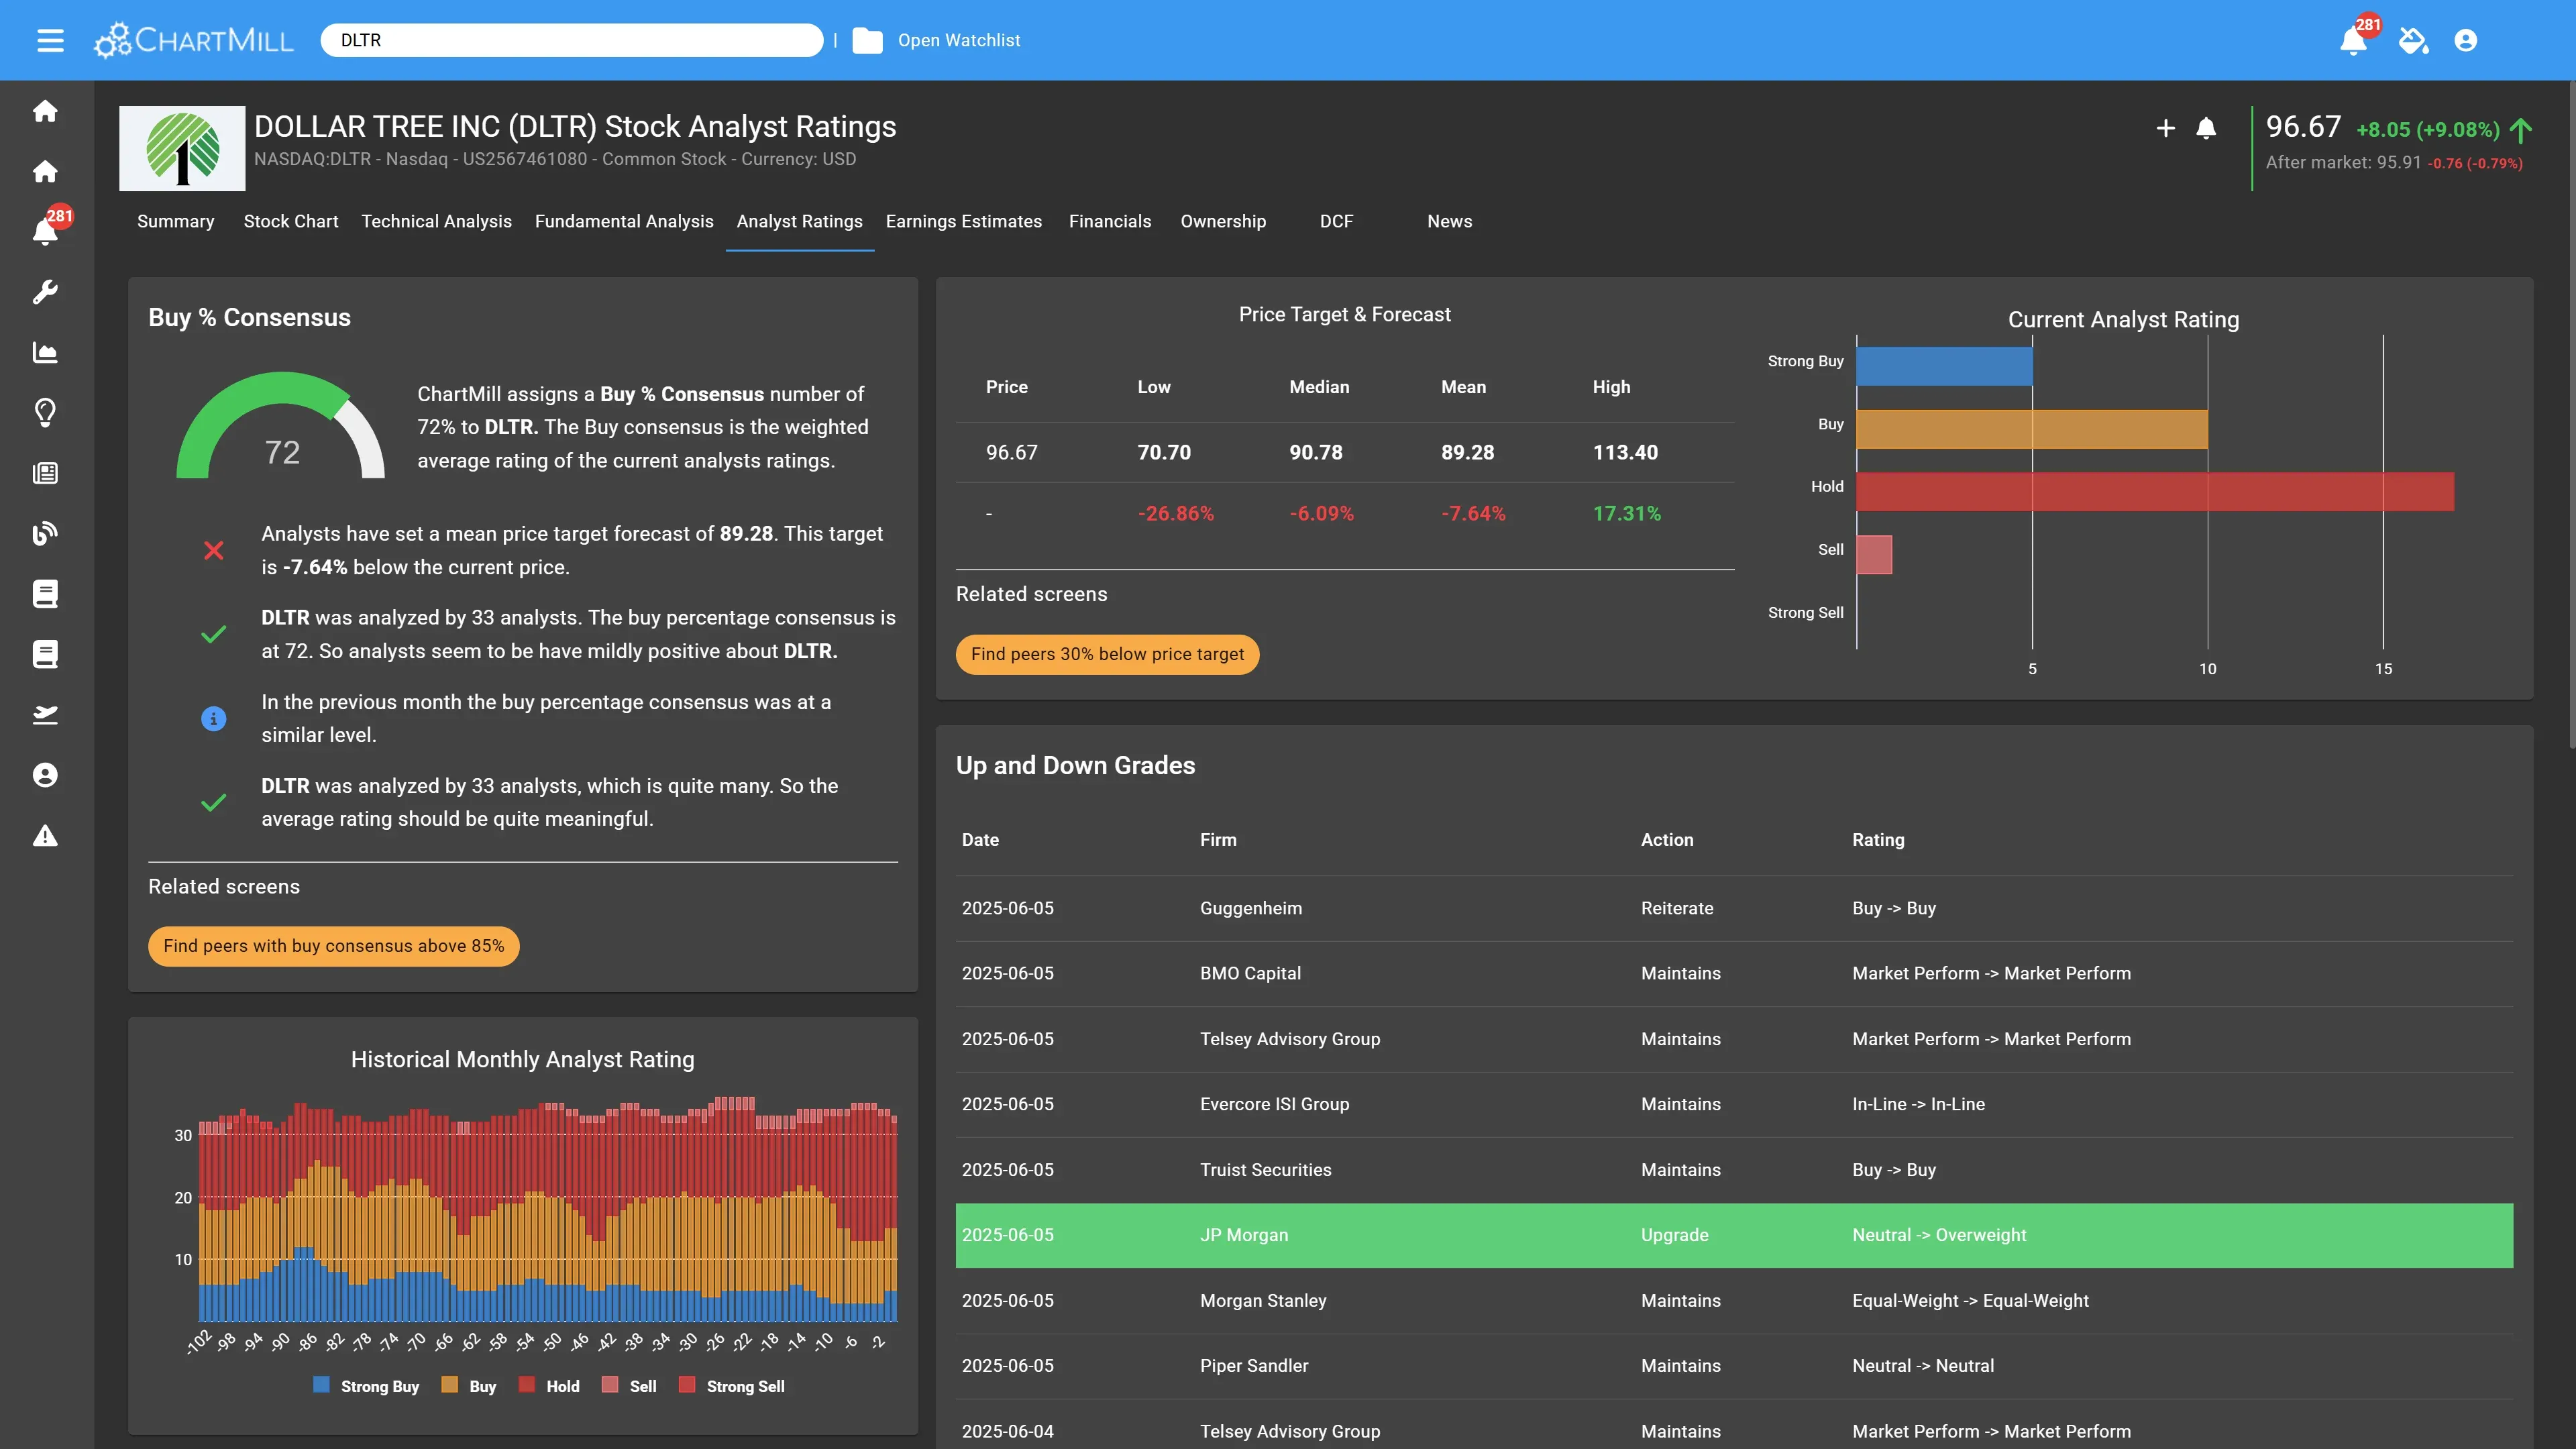This screenshot has width=2576, height=1449.
Task: Select the highlighted JP Morgan Upgrade row
Action: (x=1734, y=1235)
